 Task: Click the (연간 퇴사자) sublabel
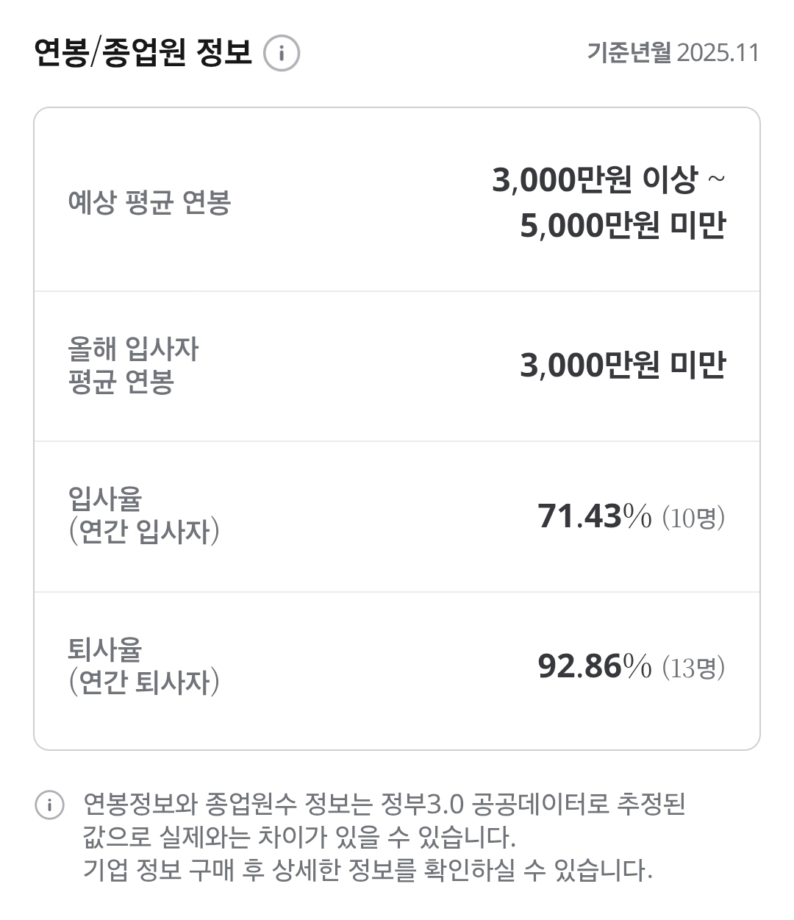click(x=144, y=682)
